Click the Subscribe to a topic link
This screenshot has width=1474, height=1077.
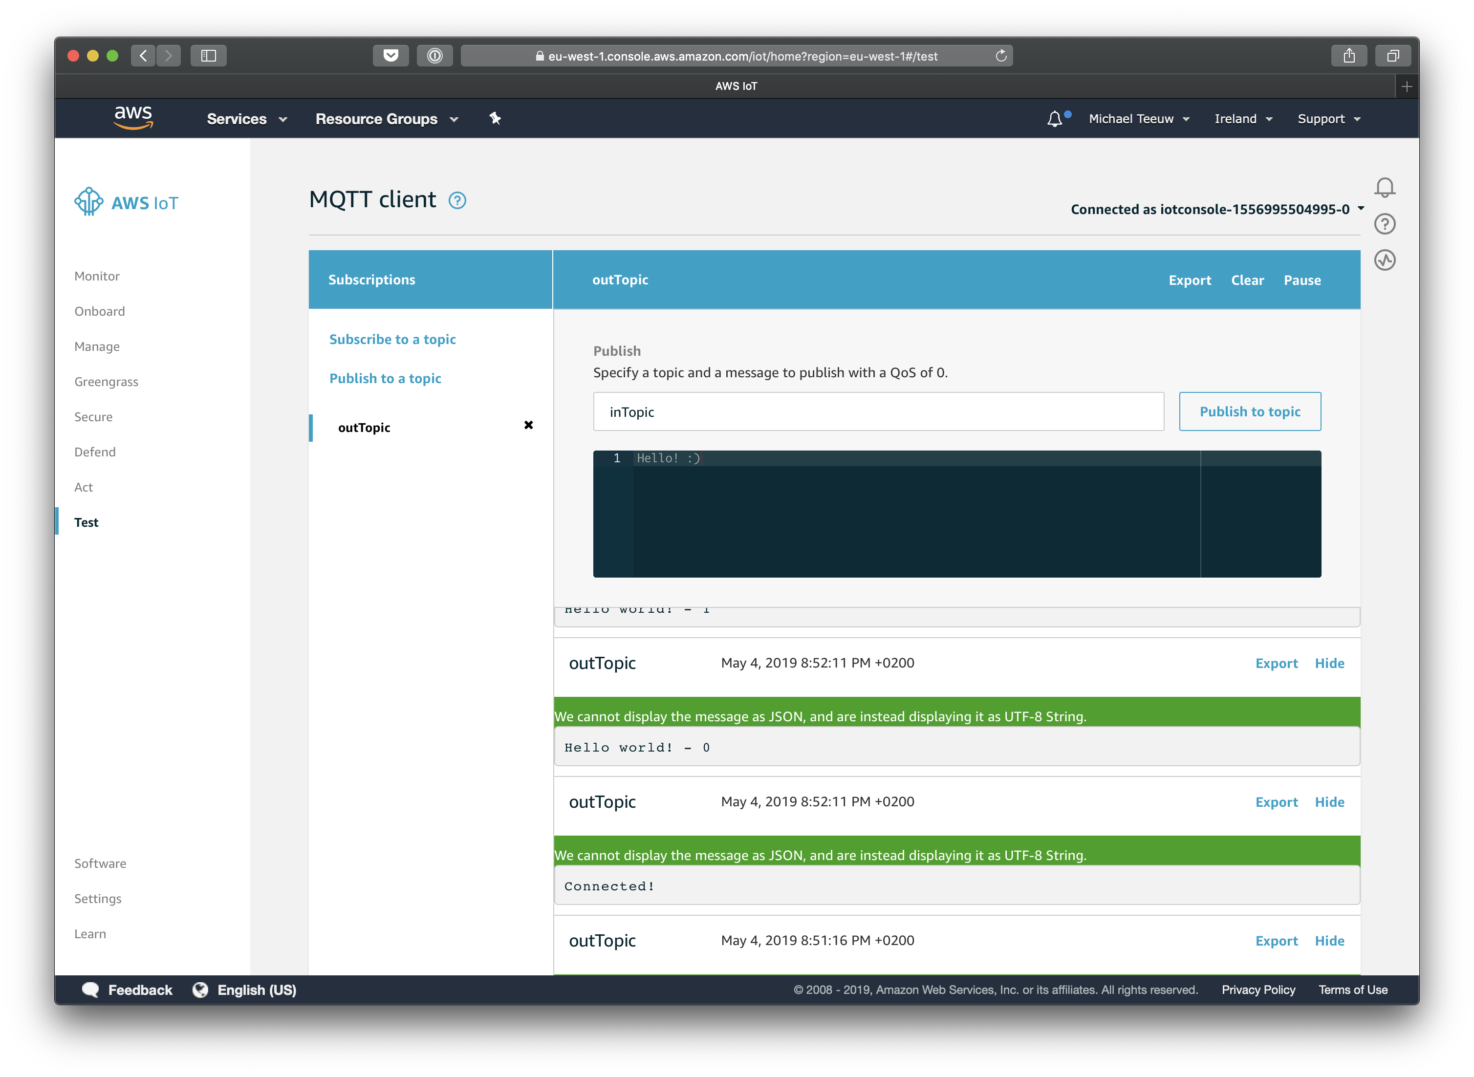coord(392,339)
